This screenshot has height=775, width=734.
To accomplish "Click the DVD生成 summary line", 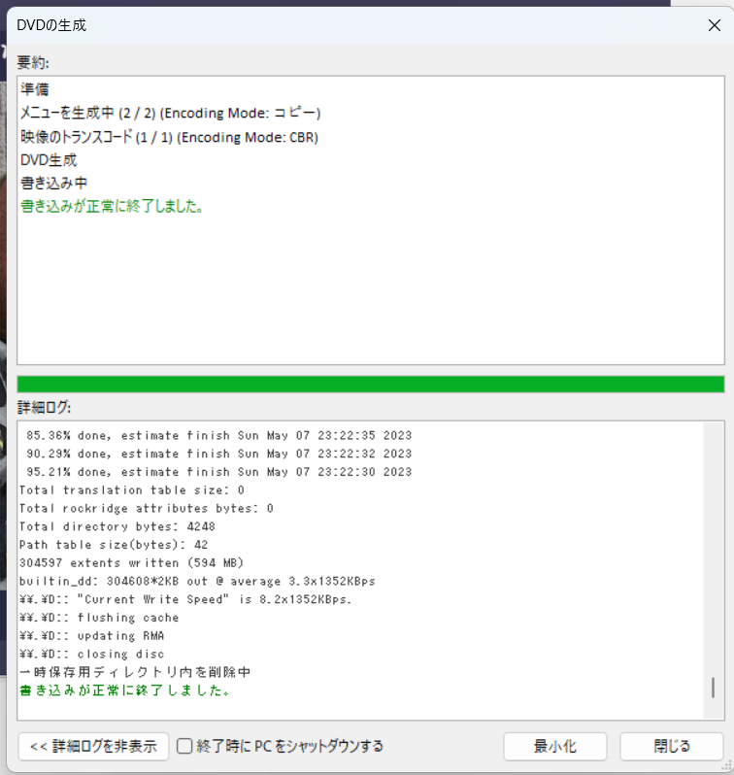I will point(49,159).
